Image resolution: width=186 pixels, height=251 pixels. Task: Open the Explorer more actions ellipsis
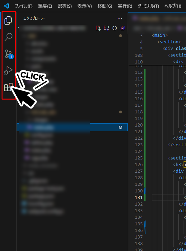click(x=120, y=18)
